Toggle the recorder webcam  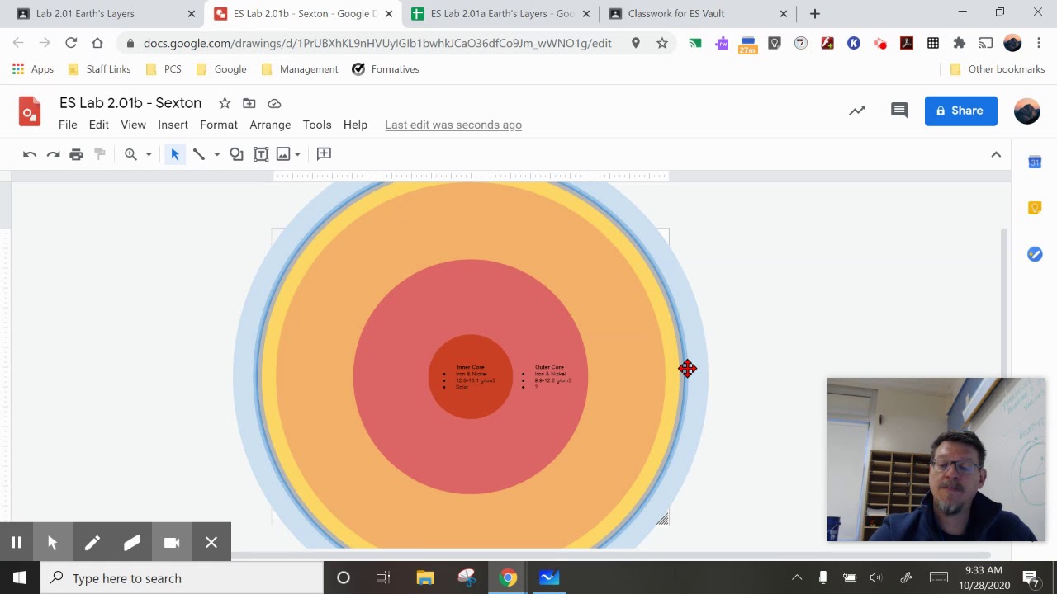(x=172, y=542)
